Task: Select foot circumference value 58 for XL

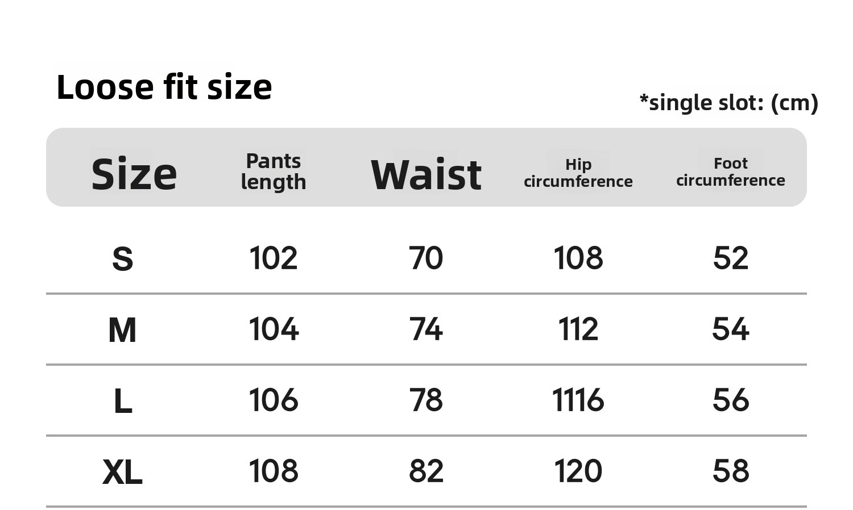Action: [731, 471]
